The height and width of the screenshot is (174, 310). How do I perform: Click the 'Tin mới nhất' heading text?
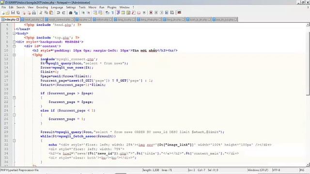click(144, 50)
